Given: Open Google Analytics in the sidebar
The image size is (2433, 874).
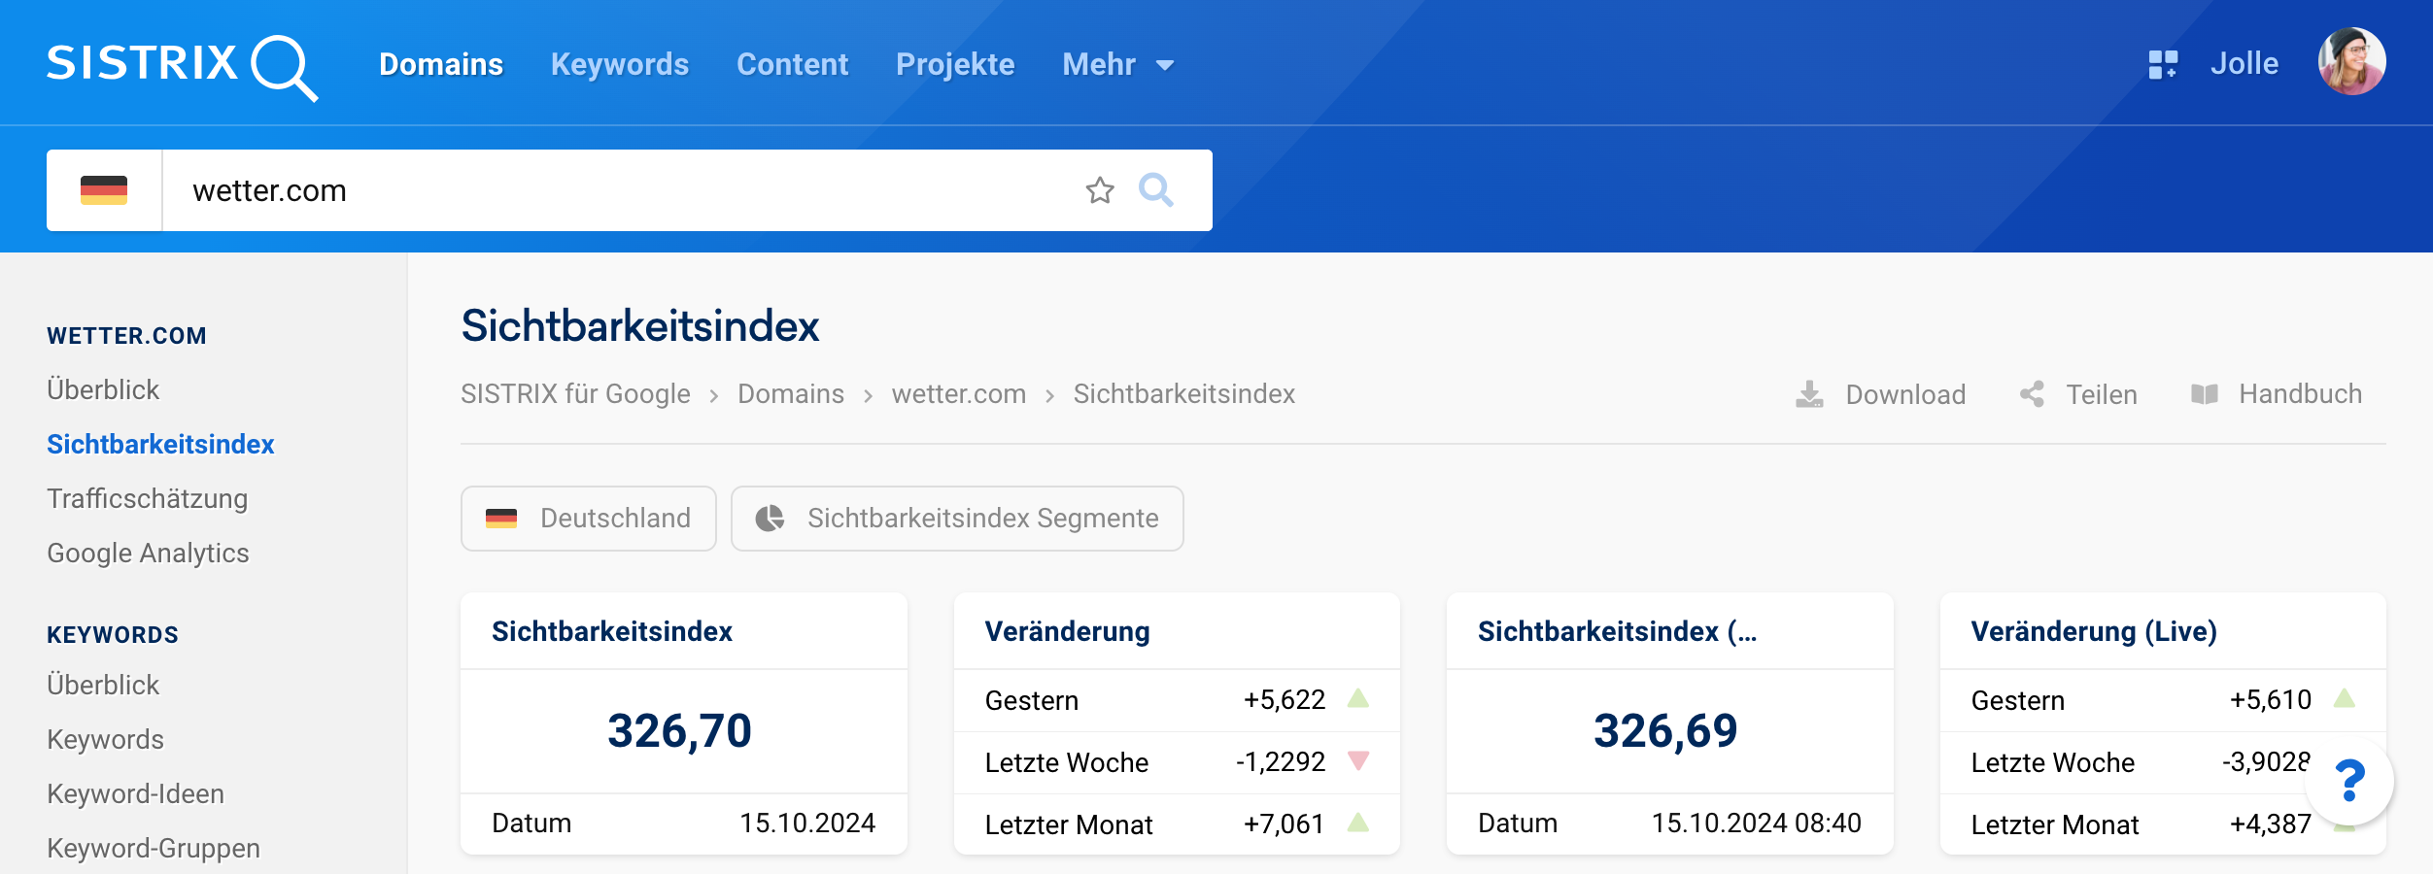Looking at the screenshot, I should pyautogui.click(x=148, y=554).
